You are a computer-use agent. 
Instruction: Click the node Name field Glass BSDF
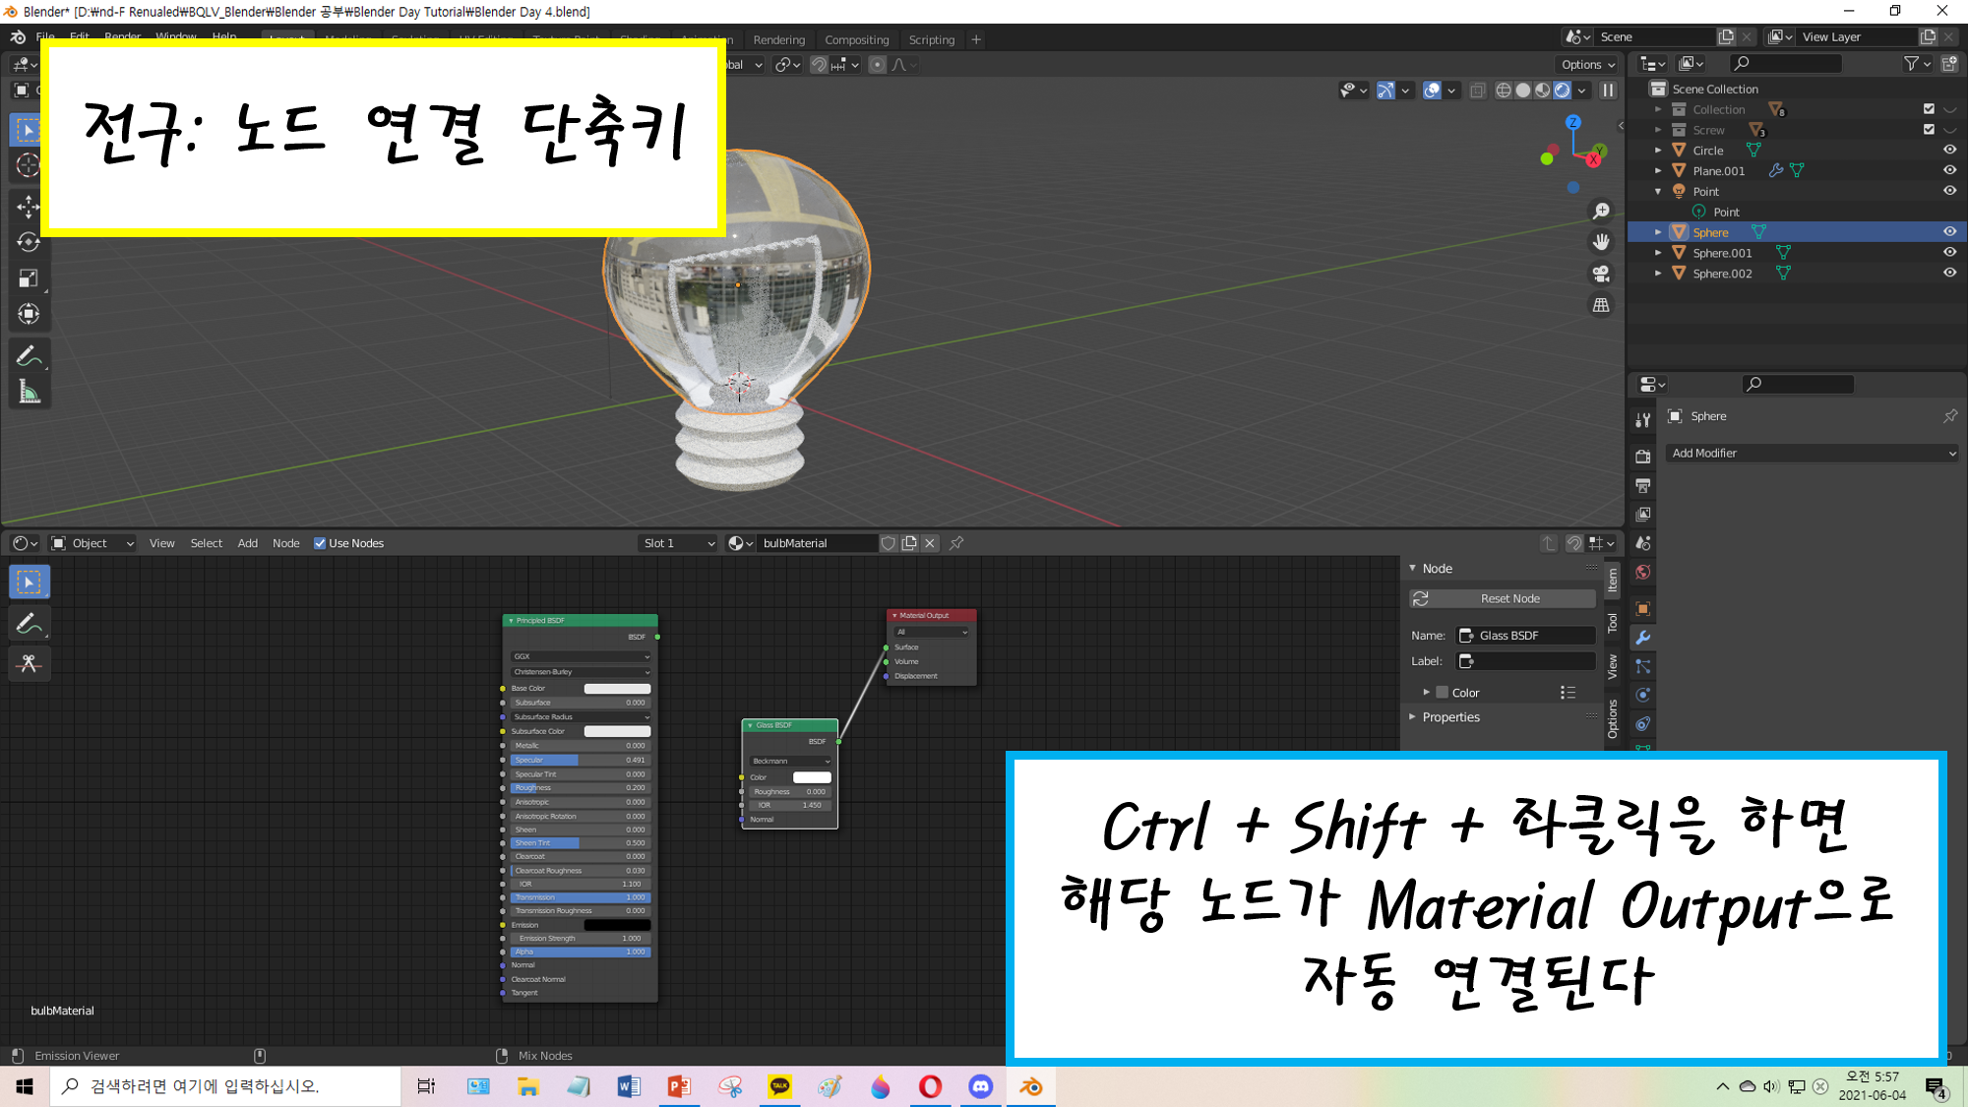tap(1525, 636)
